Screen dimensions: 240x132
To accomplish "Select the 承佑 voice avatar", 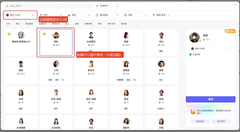I will click(161, 35).
